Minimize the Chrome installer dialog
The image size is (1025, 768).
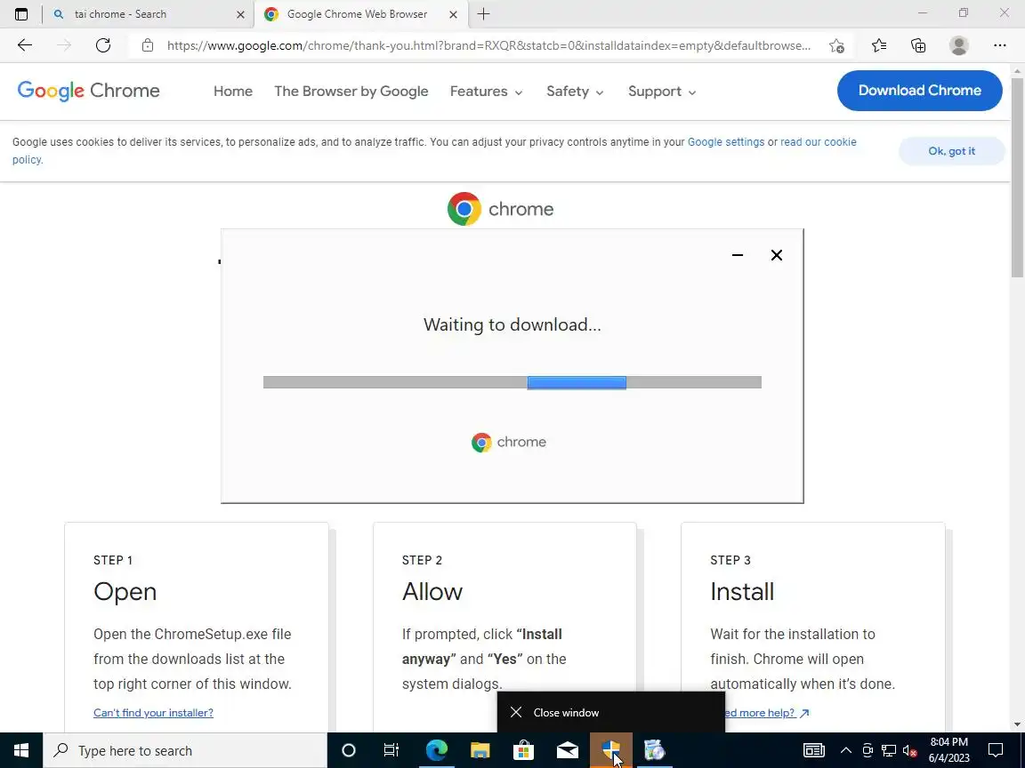pyautogui.click(x=738, y=255)
